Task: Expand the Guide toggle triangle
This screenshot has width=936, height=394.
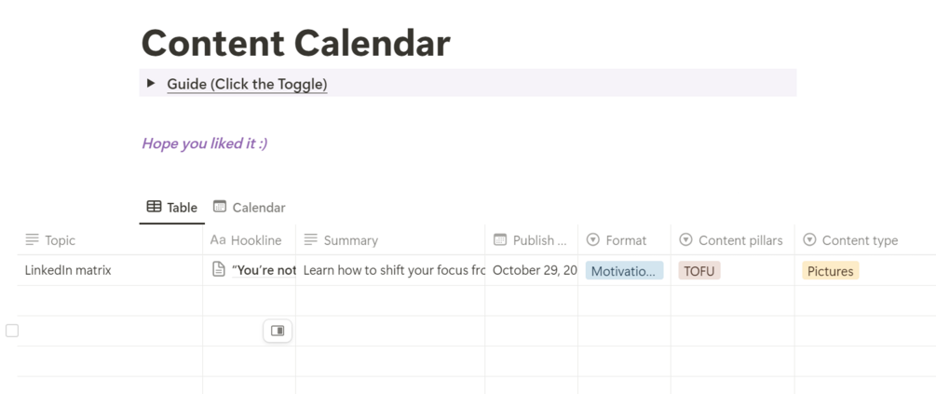Action: [151, 84]
